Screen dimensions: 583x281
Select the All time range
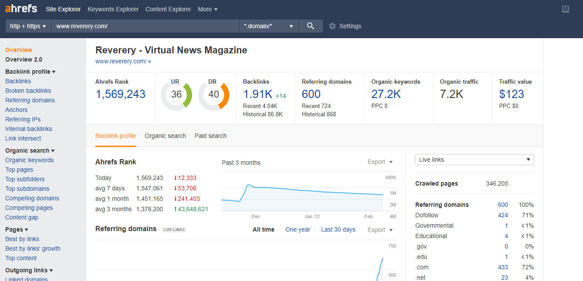click(264, 229)
